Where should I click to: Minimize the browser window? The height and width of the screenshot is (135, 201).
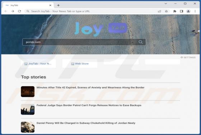click(x=176, y=4)
